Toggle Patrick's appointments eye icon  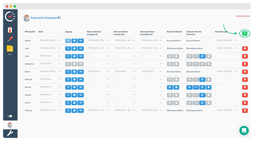[189, 87]
